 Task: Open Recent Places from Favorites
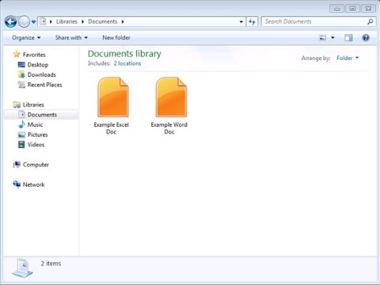pos(45,85)
